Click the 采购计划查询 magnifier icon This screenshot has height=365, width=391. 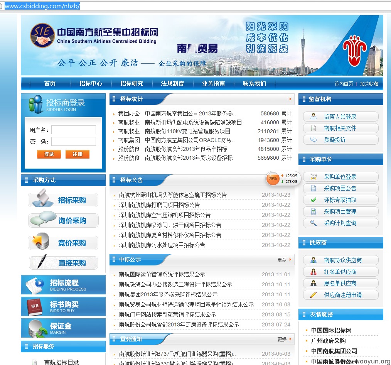313,223
